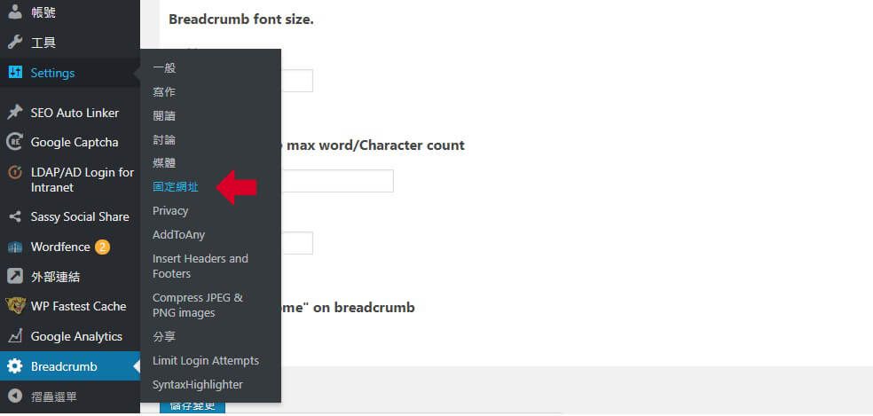Image resolution: width=873 pixels, height=416 pixels.
Task: Select SyntaxHighlighter submenu item
Action: pyautogui.click(x=198, y=384)
